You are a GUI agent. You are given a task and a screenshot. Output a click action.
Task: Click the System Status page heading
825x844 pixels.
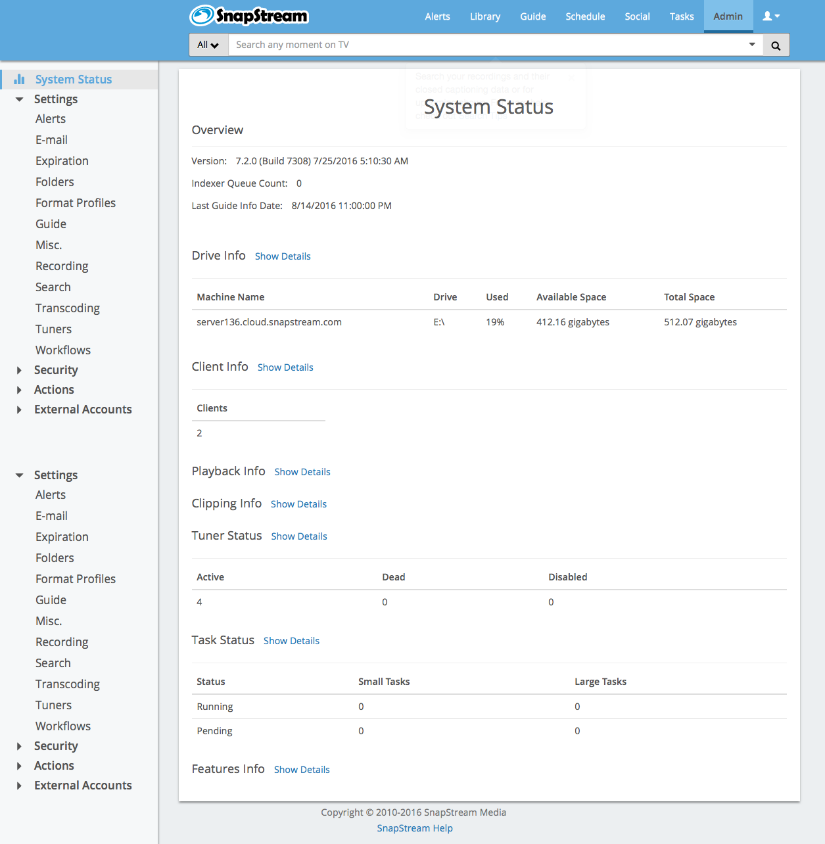tap(488, 107)
